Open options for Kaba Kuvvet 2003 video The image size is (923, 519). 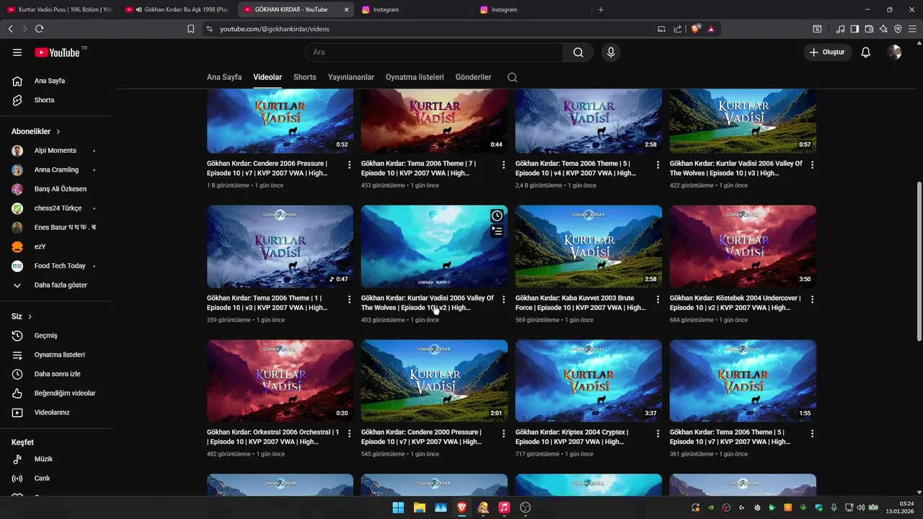[658, 299]
